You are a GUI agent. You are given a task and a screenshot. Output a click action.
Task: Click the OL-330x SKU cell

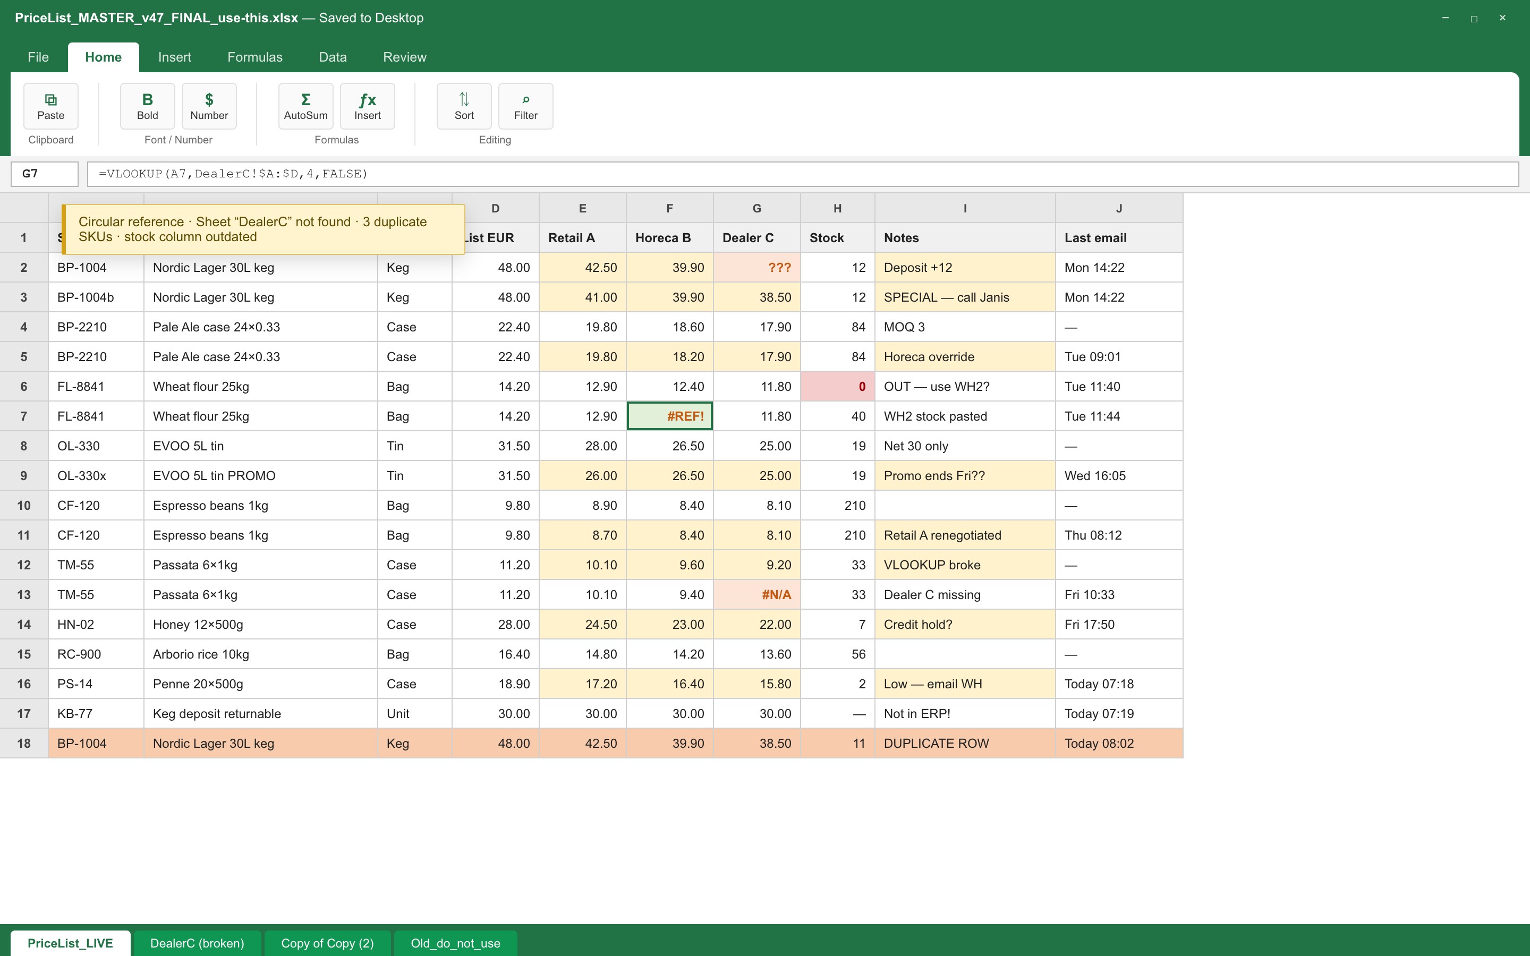96,475
